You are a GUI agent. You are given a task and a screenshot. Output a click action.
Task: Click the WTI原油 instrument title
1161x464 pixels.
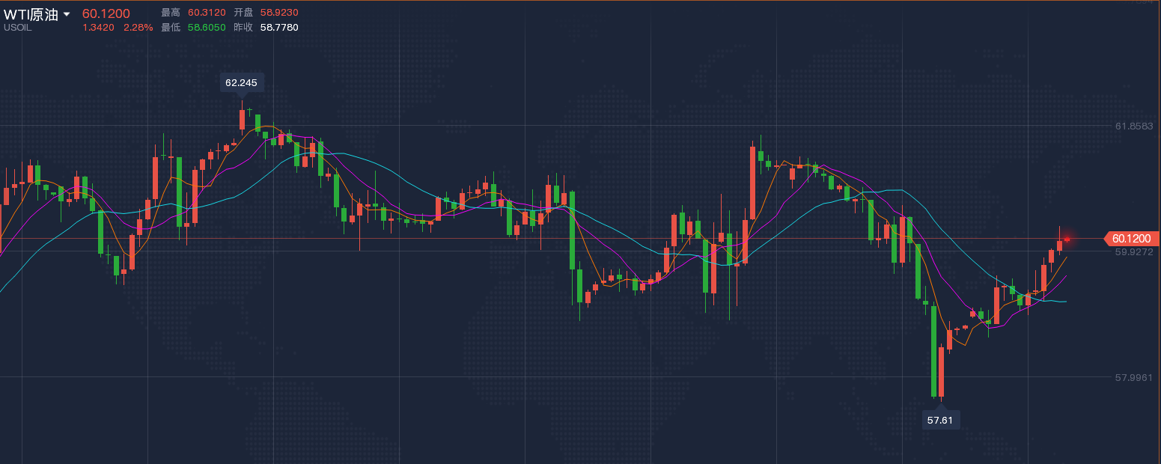point(31,14)
